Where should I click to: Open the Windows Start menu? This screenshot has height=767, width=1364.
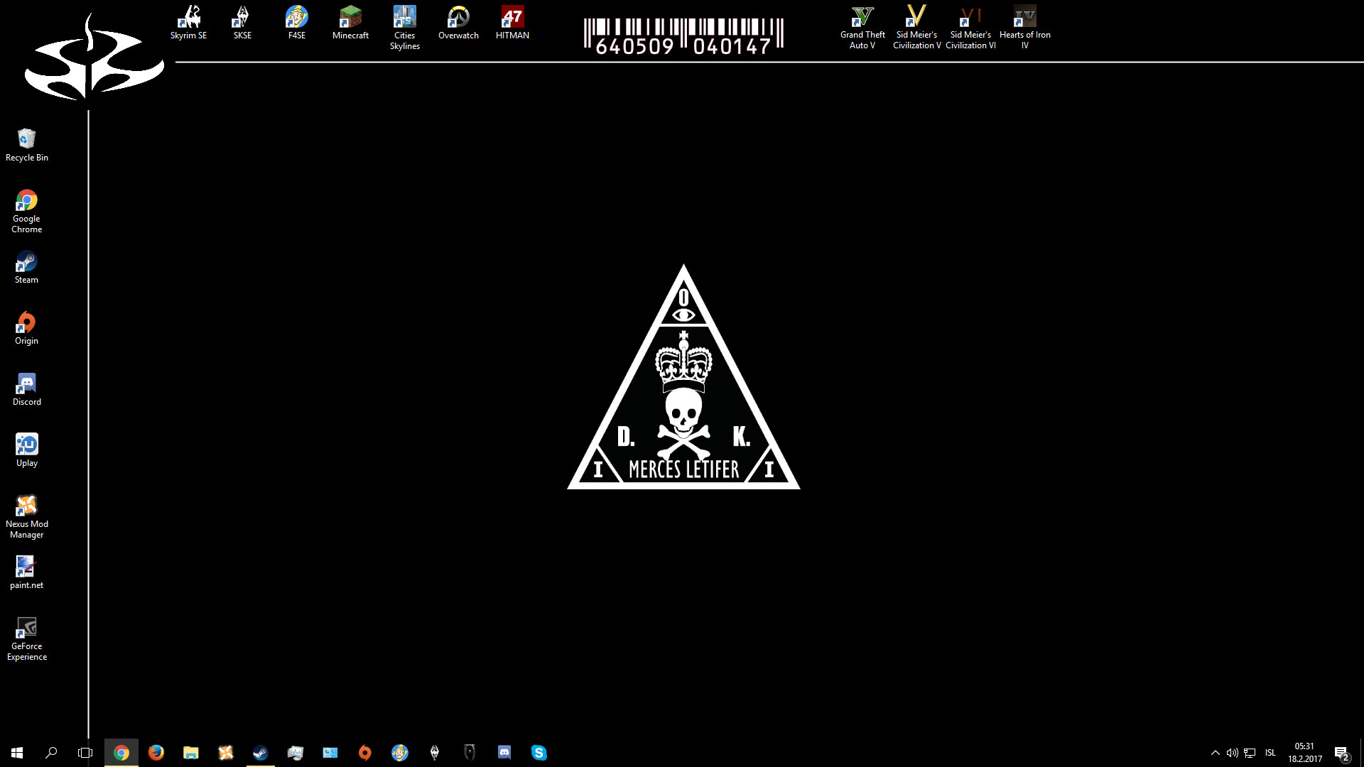click(17, 752)
